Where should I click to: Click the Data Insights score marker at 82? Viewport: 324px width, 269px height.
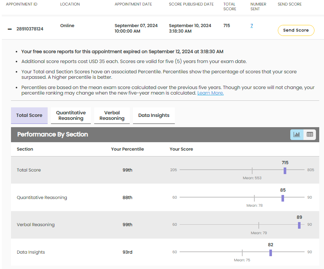(x=270, y=252)
